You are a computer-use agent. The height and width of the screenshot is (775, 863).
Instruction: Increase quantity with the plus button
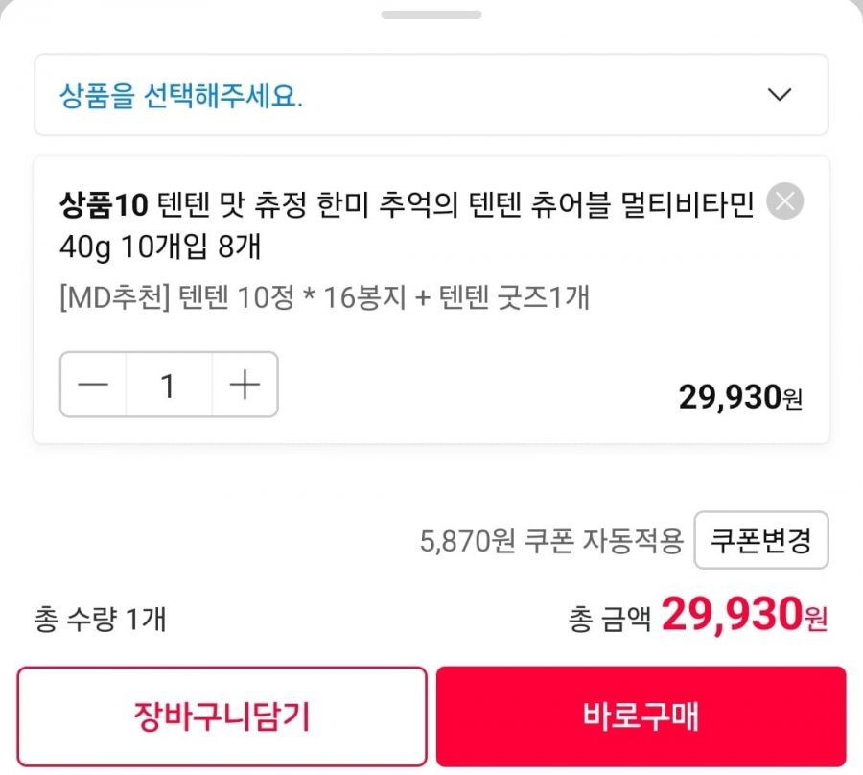tap(245, 385)
